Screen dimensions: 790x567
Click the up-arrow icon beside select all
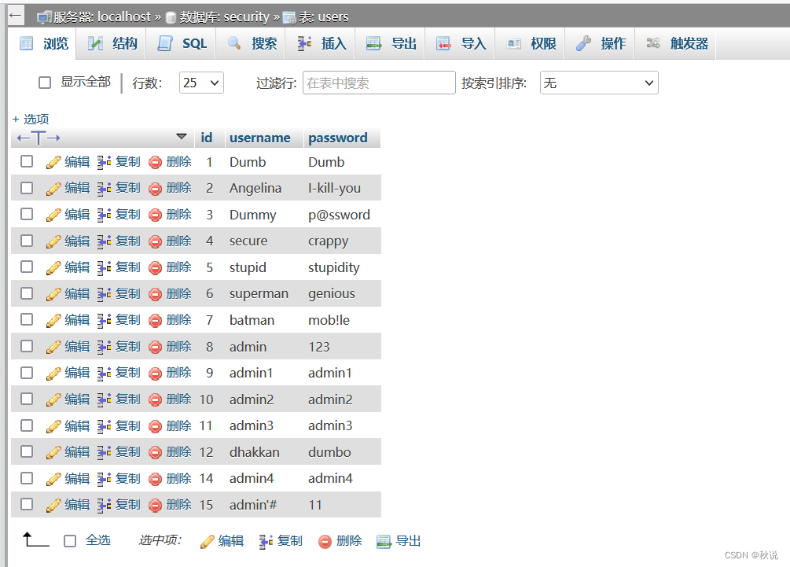coord(35,539)
